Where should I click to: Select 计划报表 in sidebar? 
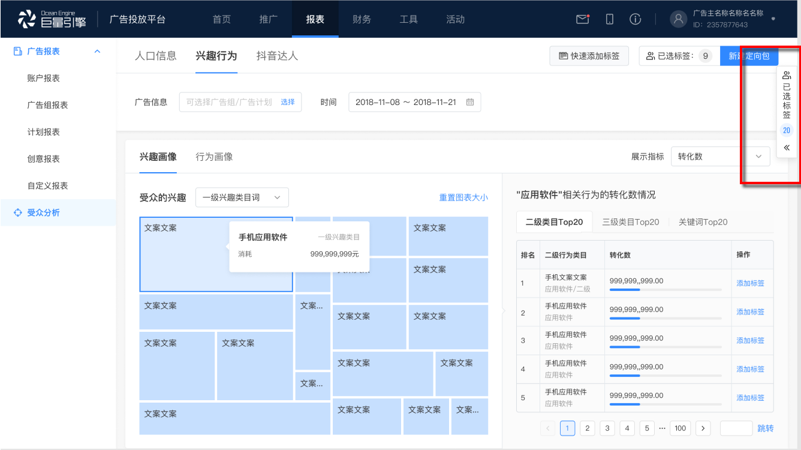(44, 132)
